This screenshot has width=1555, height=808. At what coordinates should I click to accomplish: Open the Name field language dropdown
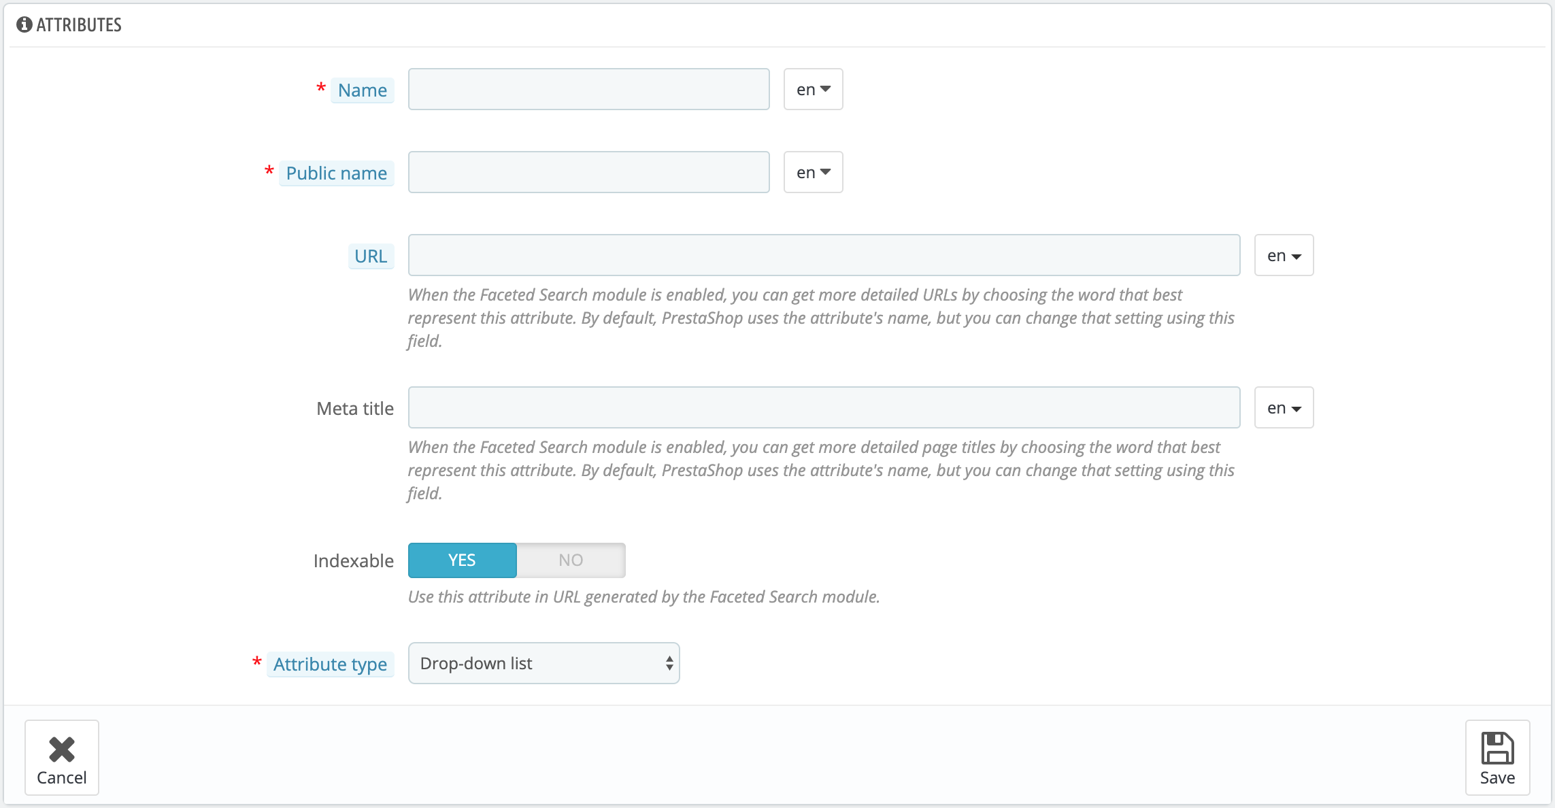[x=813, y=89]
